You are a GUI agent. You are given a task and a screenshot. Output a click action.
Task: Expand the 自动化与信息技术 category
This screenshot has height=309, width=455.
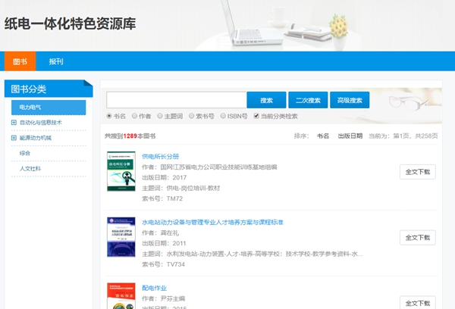pyautogui.click(x=14, y=122)
